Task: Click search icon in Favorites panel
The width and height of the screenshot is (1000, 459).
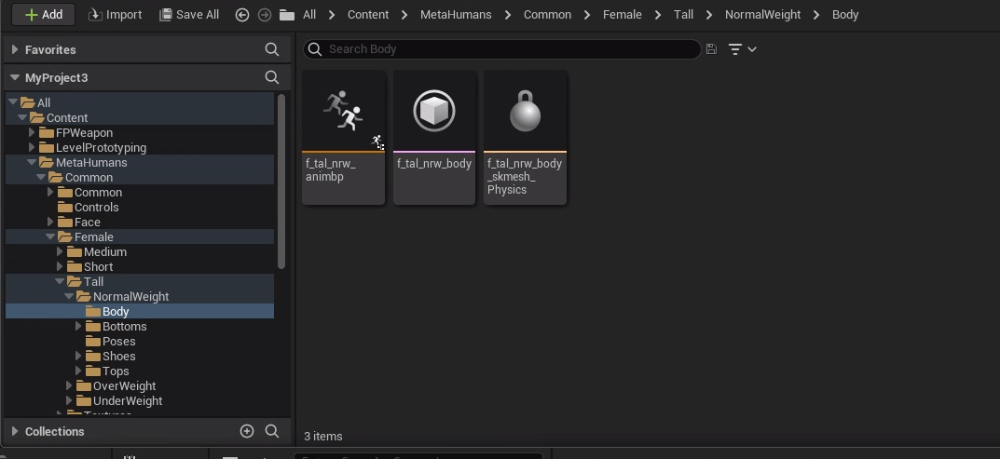Action: 272,49
